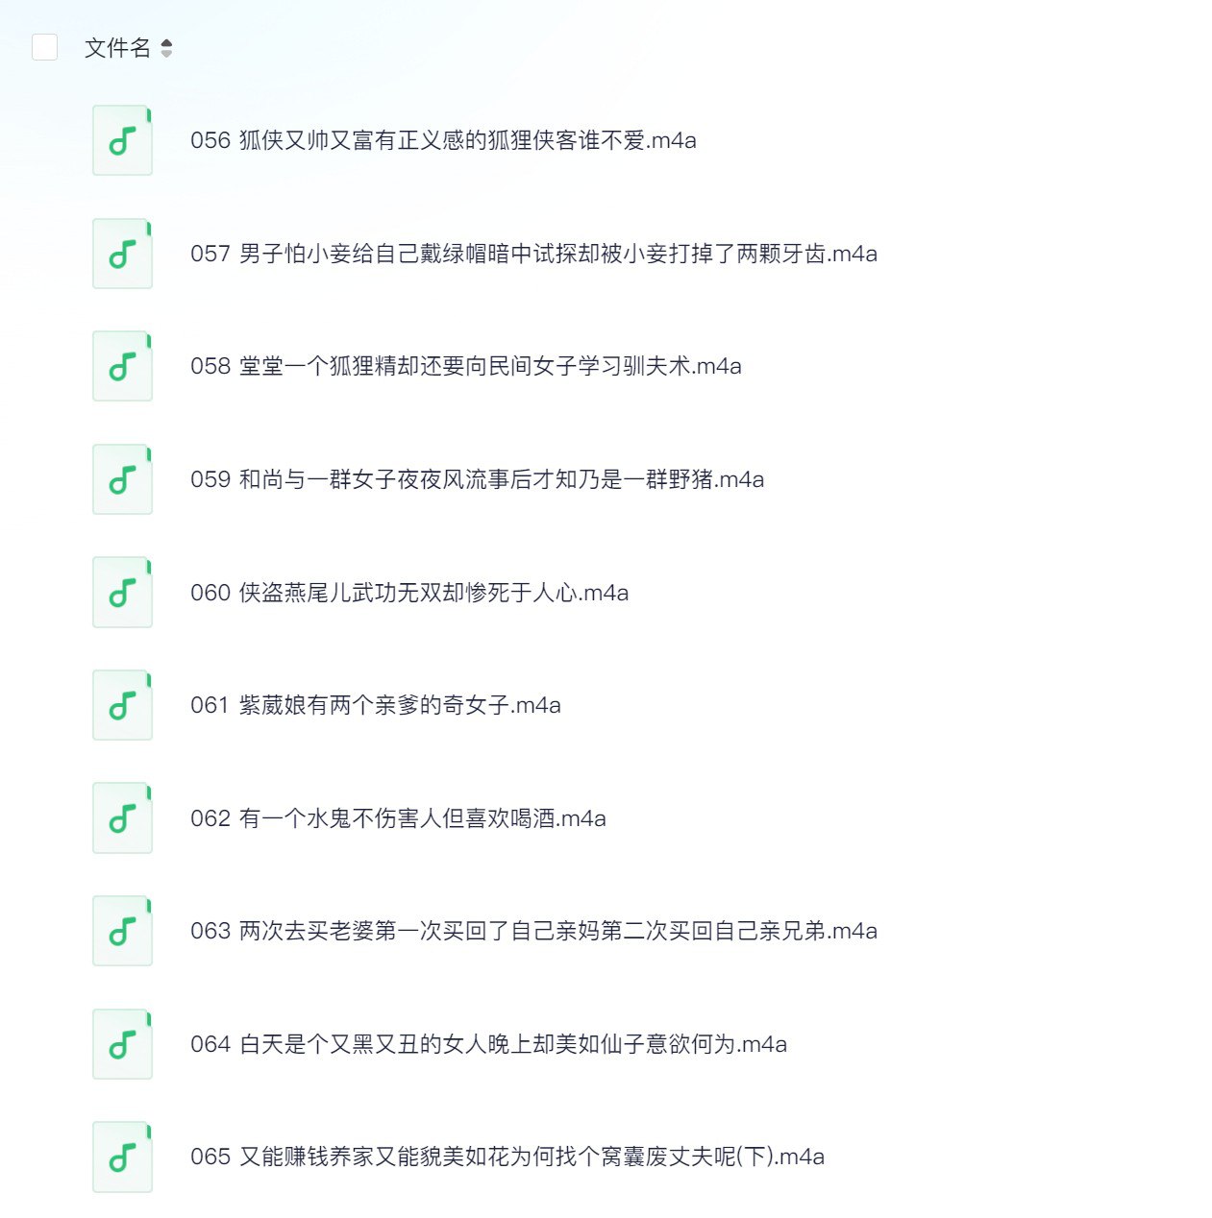The width and height of the screenshot is (1212, 1218).
Task: Click the music-note icon next to 063
Action: click(121, 931)
